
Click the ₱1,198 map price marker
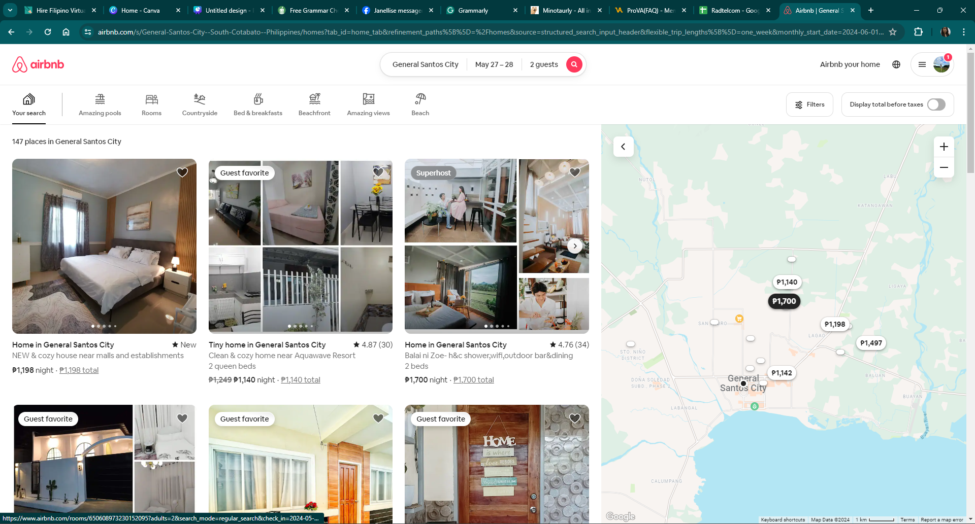[835, 324]
